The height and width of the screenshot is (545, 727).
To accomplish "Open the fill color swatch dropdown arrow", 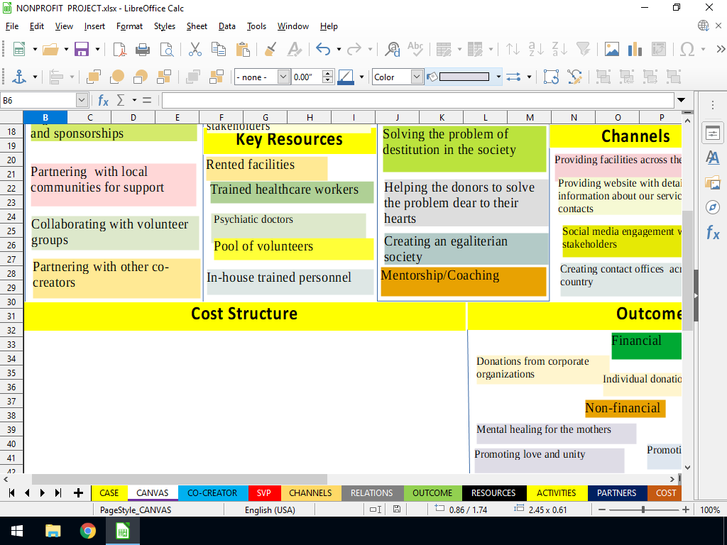I will pyautogui.click(x=498, y=77).
